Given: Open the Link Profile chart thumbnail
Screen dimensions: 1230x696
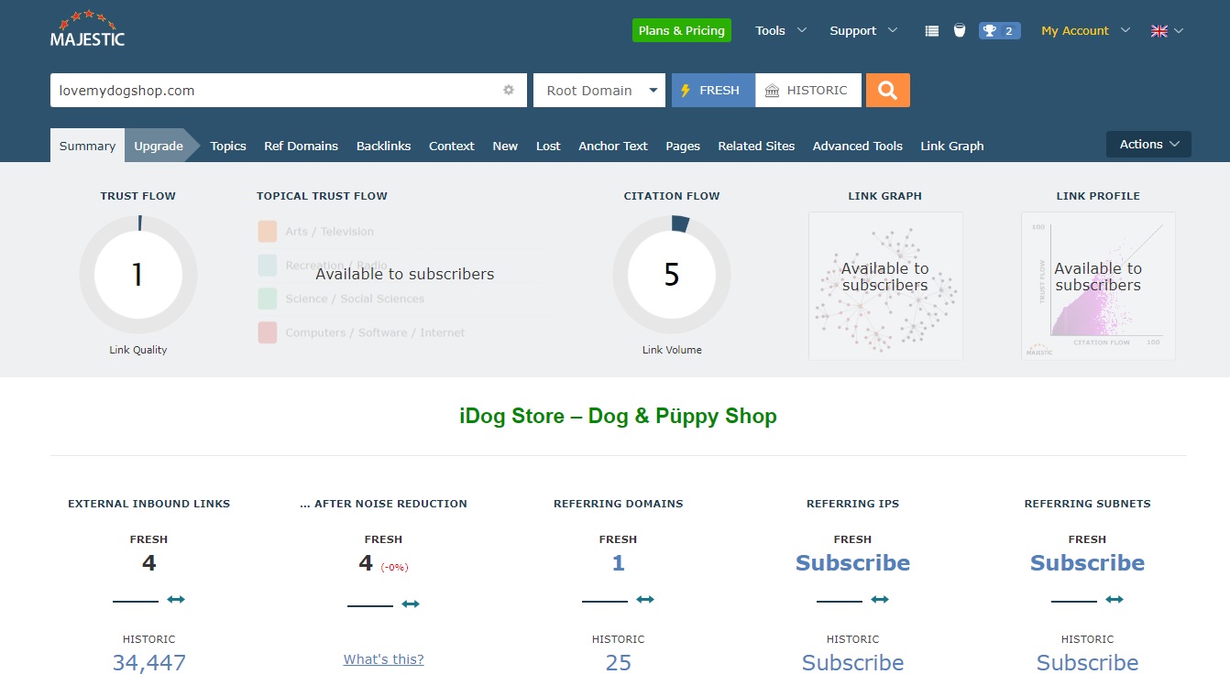Looking at the screenshot, I should [x=1098, y=286].
